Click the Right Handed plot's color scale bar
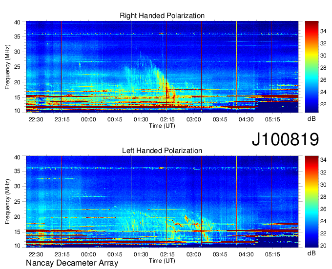 (311, 67)
